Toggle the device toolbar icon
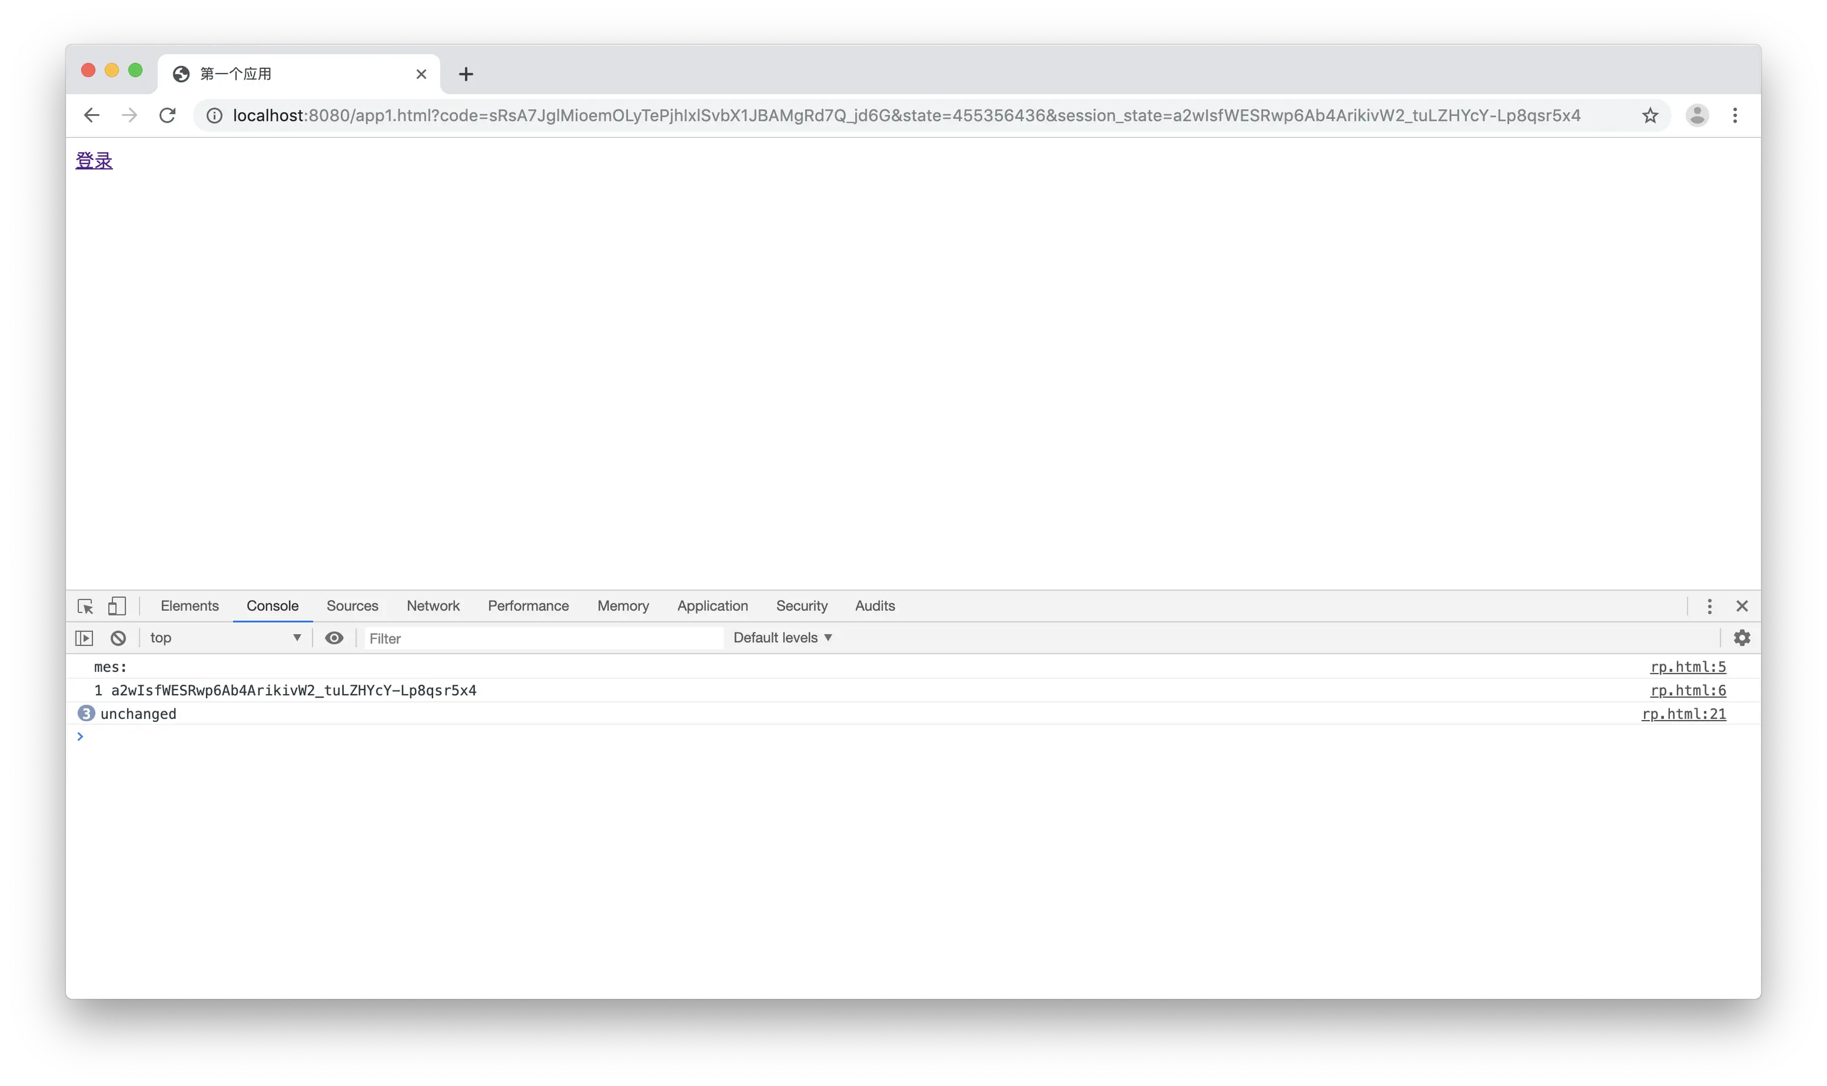Image resolution: width=1827 pixels, height=1086 pixels. (117, 606)
